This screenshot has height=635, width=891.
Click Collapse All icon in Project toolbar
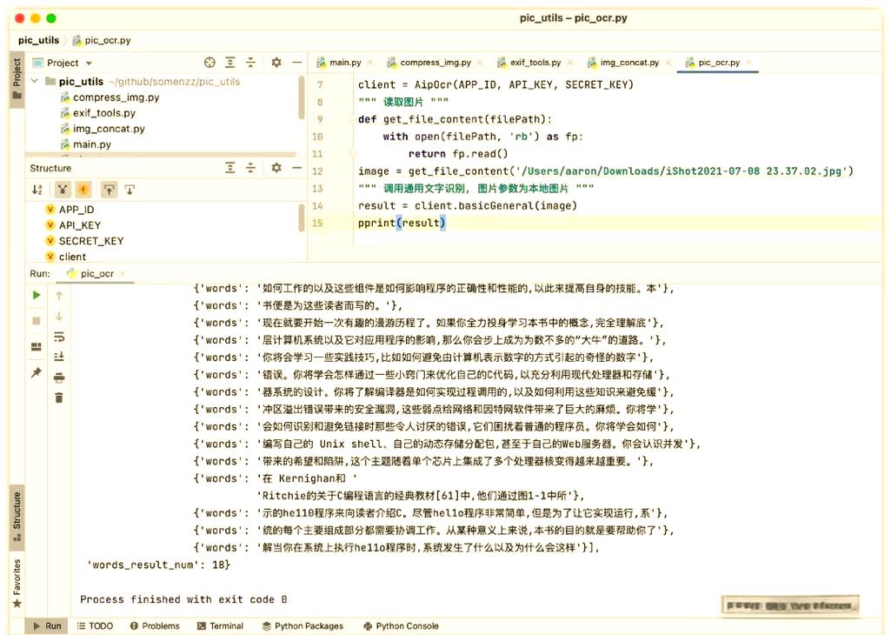pyautogui.click(x=250, y=63)
